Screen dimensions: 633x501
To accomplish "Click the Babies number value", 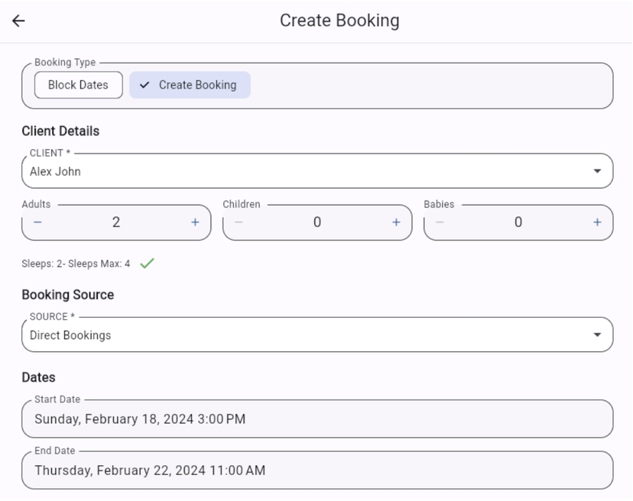I will click(518, 222).
